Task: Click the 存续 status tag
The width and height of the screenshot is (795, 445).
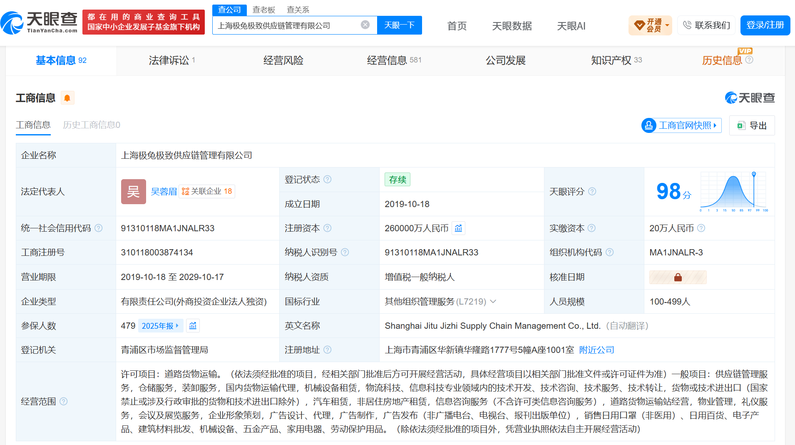Action: (397, 180)
